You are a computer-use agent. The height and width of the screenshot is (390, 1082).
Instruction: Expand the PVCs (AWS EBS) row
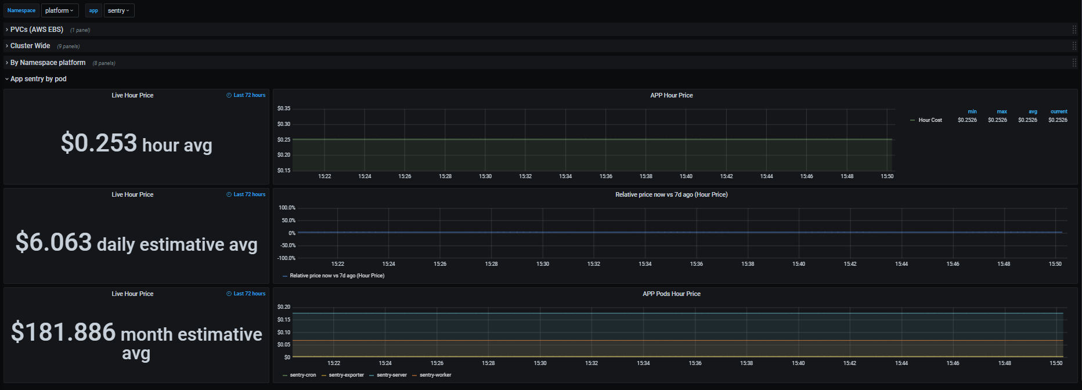pyautogui.click(x=37, y=30)
